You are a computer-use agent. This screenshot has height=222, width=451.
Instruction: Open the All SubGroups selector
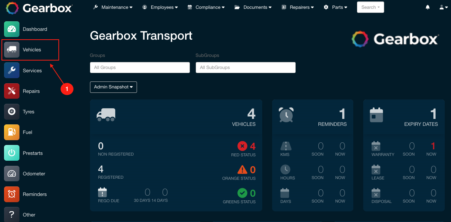[x=246, y=68]
